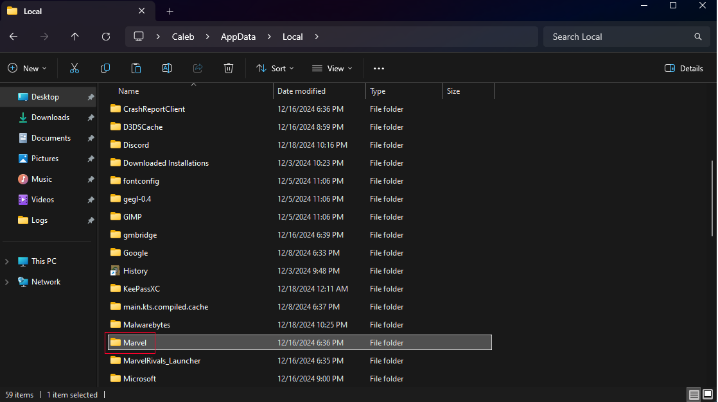Refresh the current folder view
Screen dimensions: 718x402
coord(106,37)
